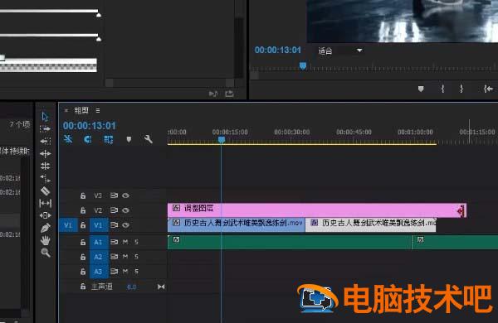The width and height of the screenshot is (498, 323).
Task: Select the Slip tool
Action: click(46, 203)
